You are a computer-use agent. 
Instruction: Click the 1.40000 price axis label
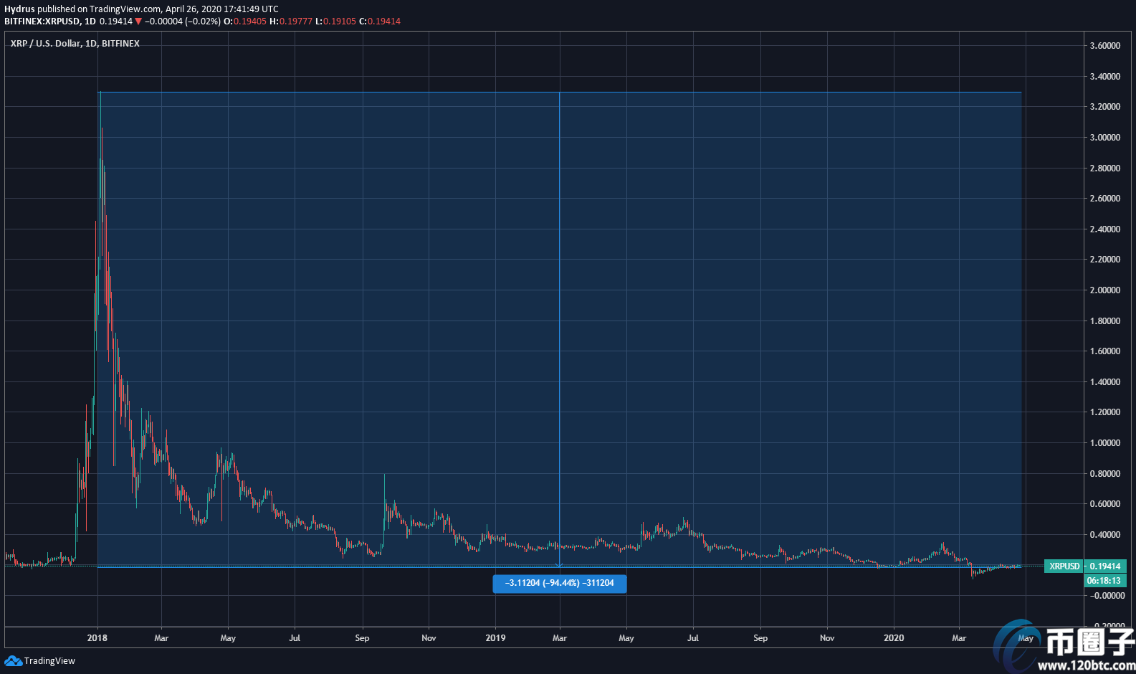pyautogui.click(x=1105, y=382)
